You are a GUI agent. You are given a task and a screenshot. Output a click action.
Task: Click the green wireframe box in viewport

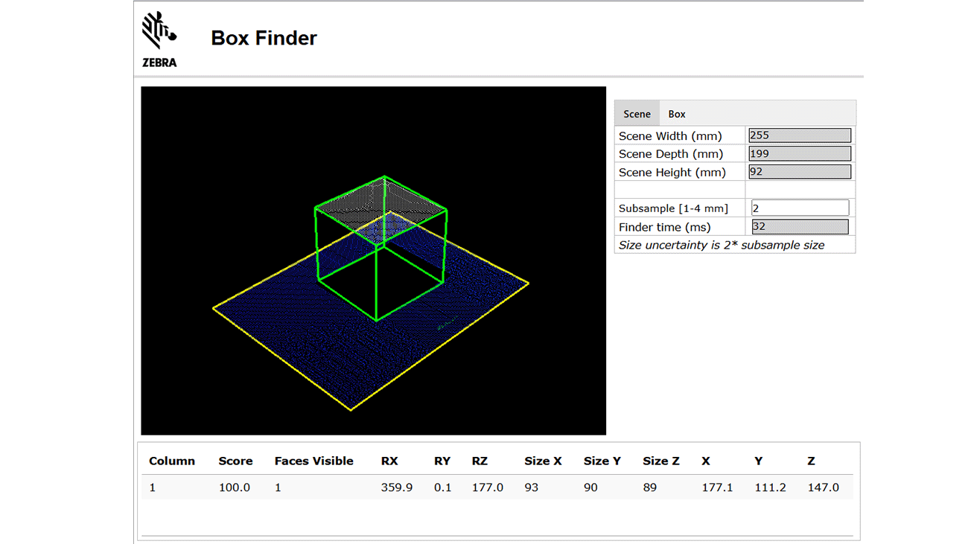(381, 249)
